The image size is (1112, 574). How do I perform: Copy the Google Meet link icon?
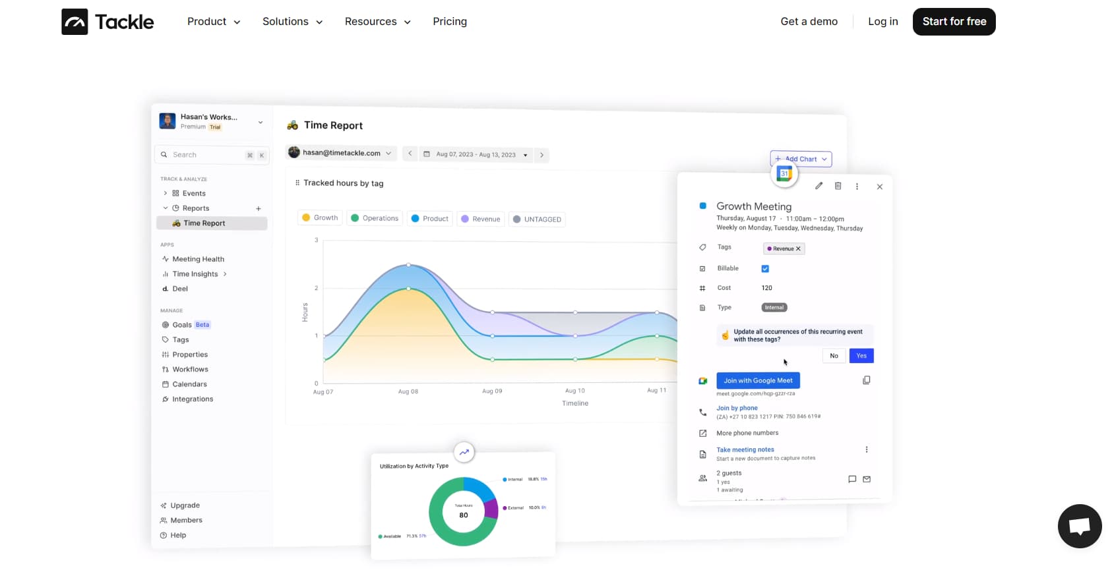(866, 380)
